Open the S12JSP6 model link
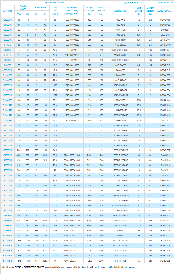The height and width of the screenshot is (275, 175). tap(7, 20)
